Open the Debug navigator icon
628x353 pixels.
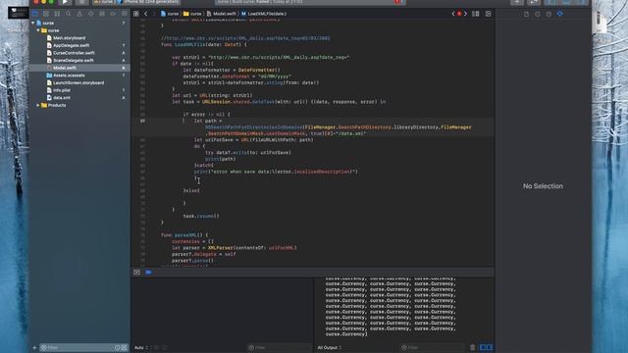[x=102, y=14]
